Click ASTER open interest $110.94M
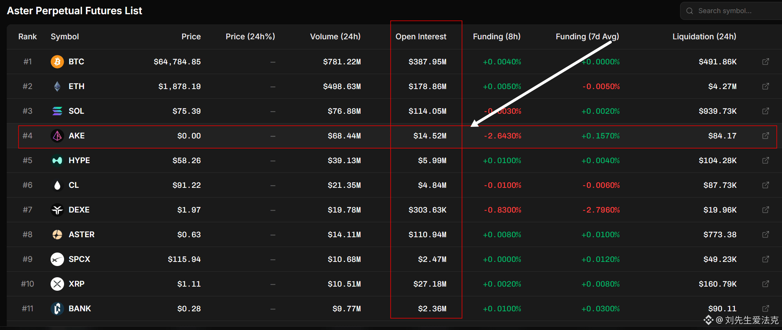 click(427, 235)
